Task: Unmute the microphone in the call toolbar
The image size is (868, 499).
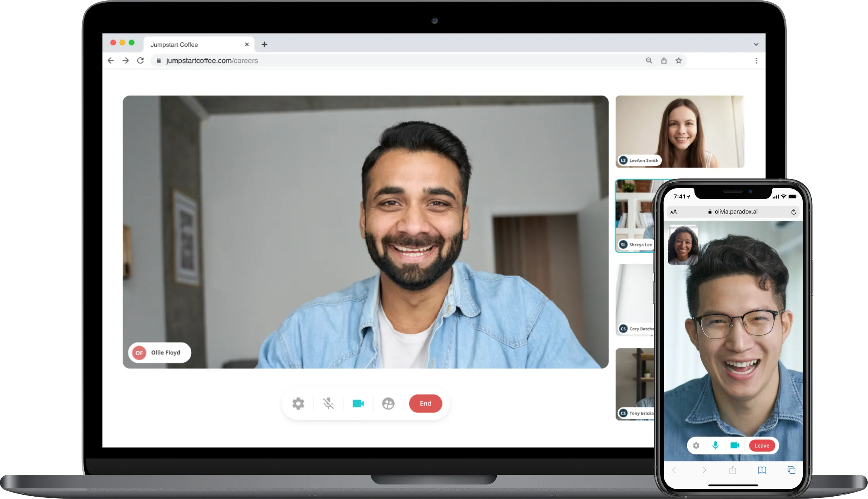Action: click(x=329, y=403)
